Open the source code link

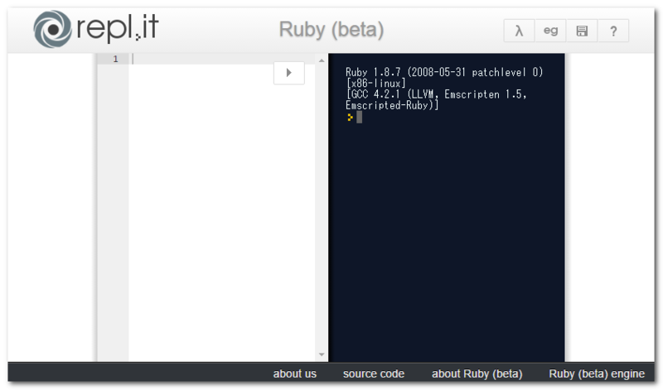[x=374, y=374]
